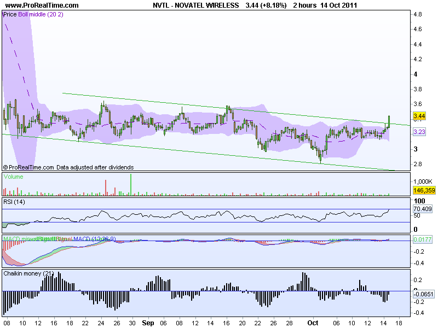Select the 28 date label on the time axis

coord(289,323)
